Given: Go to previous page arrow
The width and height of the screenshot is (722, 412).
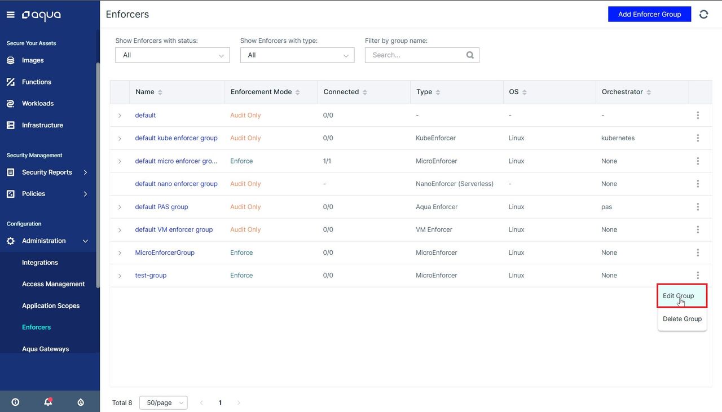Looking at the screenshot, I should click(x=202, y=402).
